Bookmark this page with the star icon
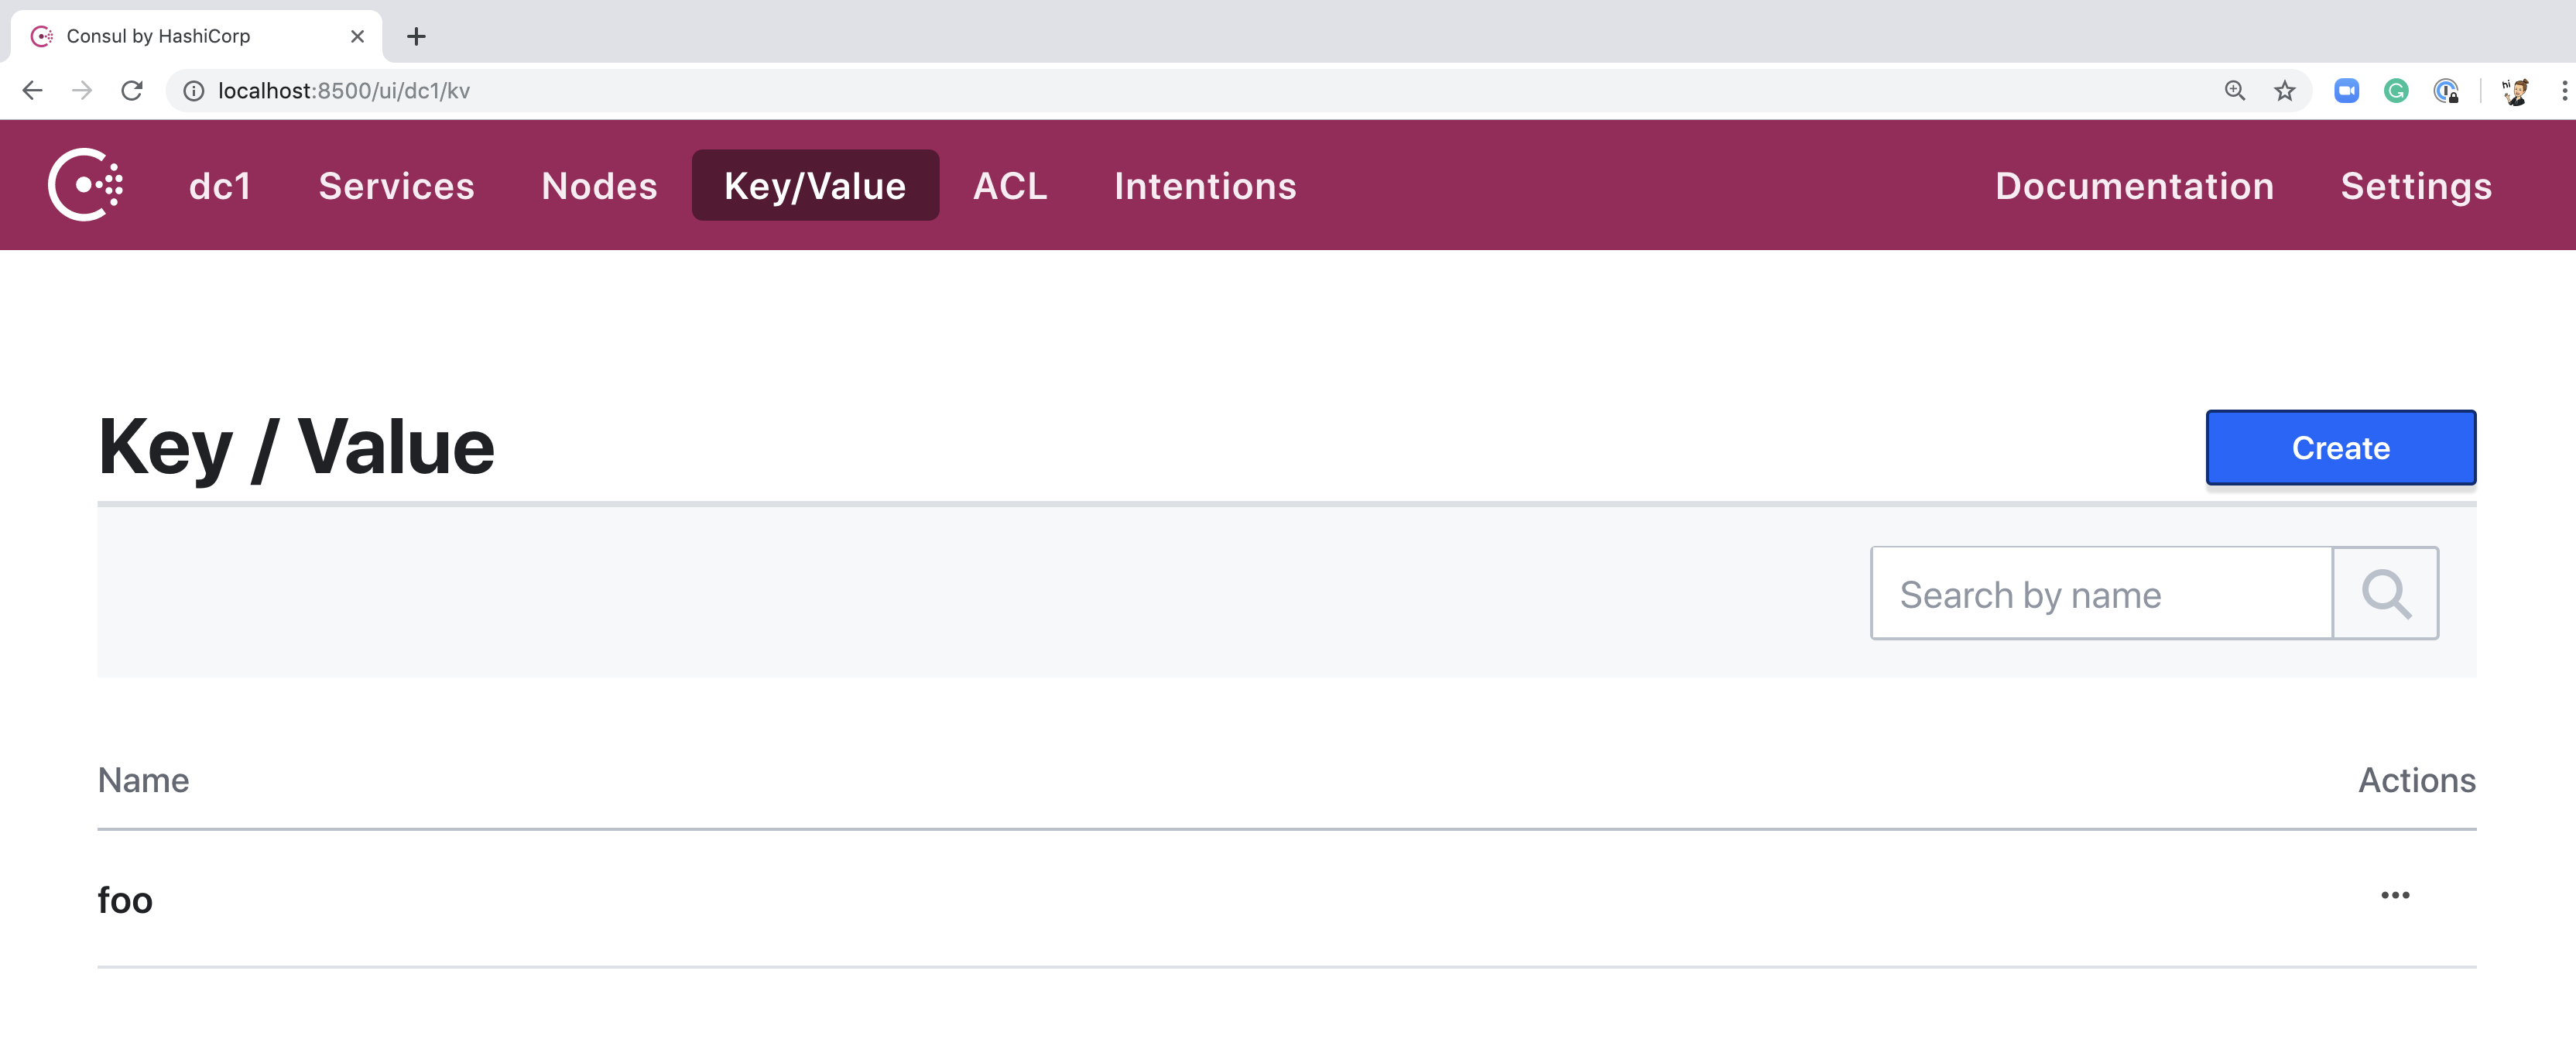Screen dimensions: 2576x1043 (2284, 91)
